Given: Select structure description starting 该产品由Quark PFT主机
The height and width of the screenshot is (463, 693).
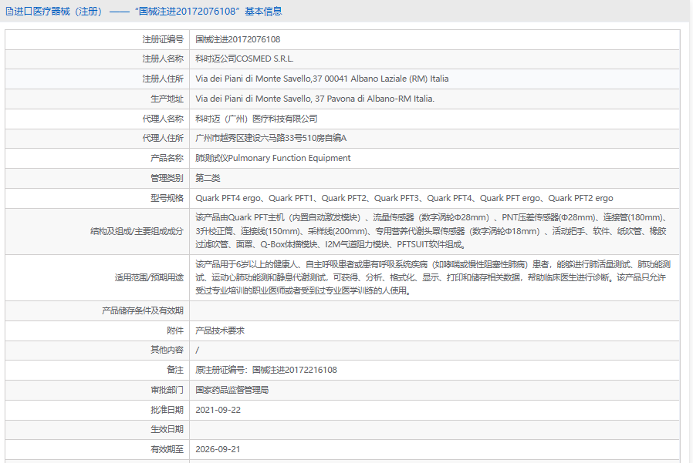Looking at the screenshot, I should tap(431, 231).
